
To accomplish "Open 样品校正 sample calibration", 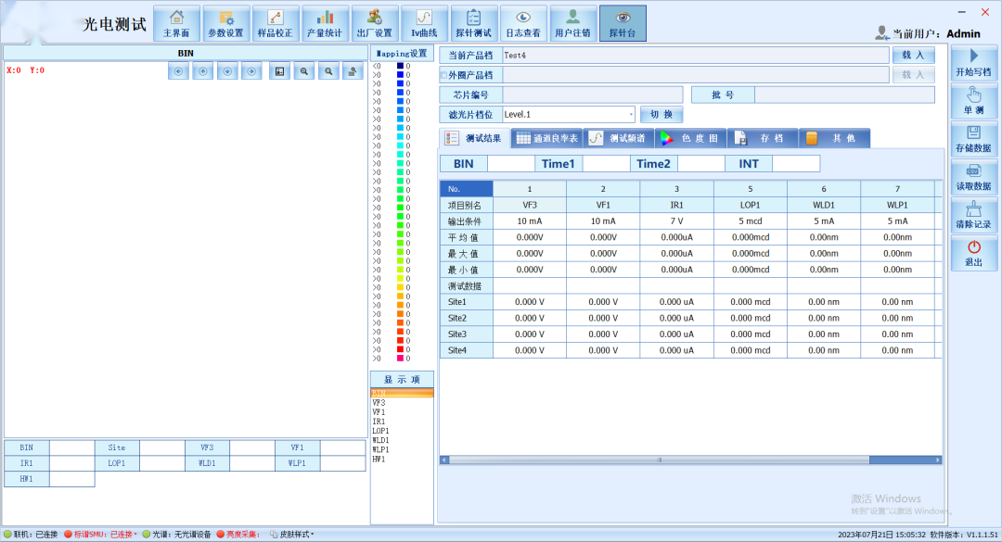I will pos(276,23).
